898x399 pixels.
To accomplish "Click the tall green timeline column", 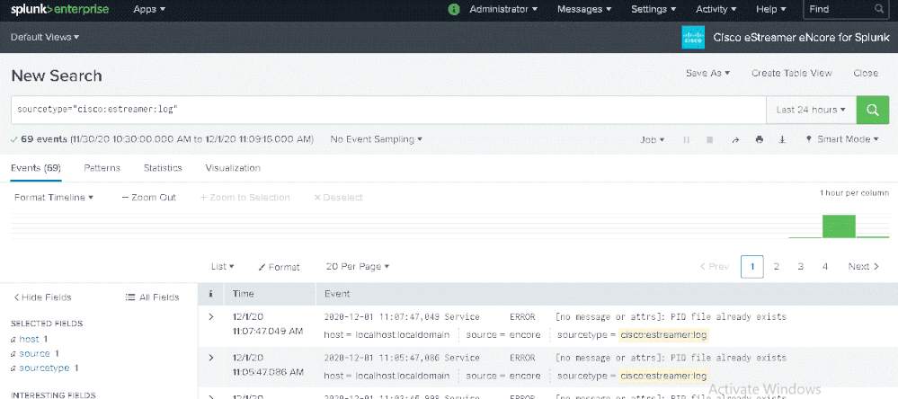I will point(839,226).
